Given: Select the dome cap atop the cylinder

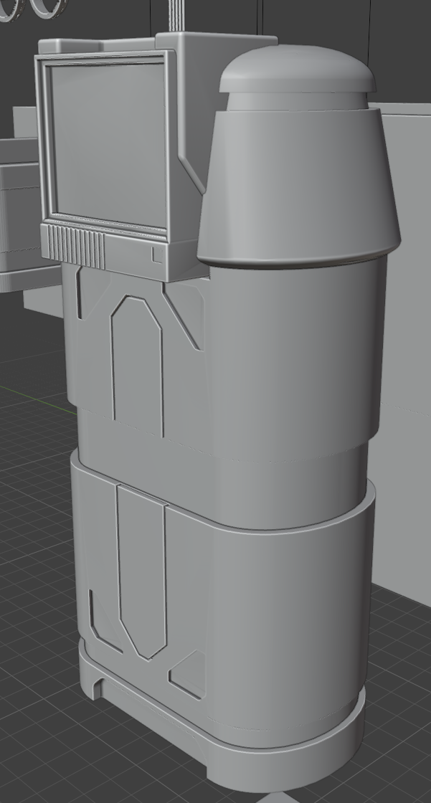Looking at the screenshot, I should tap(297, 69).
